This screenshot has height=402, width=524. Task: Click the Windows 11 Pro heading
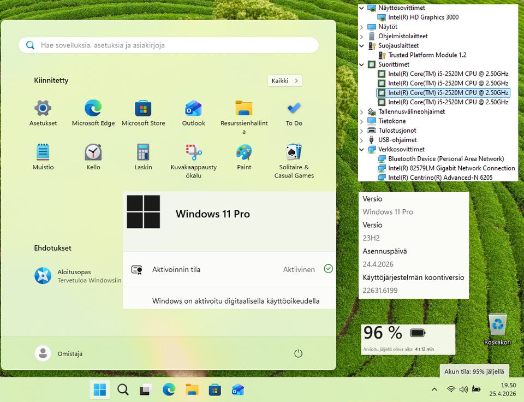(212, 214)
